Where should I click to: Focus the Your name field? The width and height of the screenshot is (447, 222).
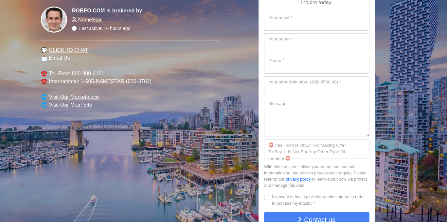(317, 43)
